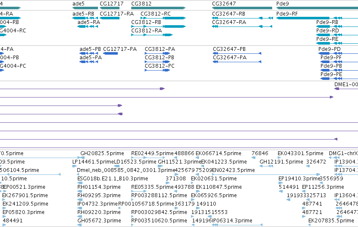Click EST EK065926.5prime
Screen dimensions: 358x227
click(x=214, y=195)
